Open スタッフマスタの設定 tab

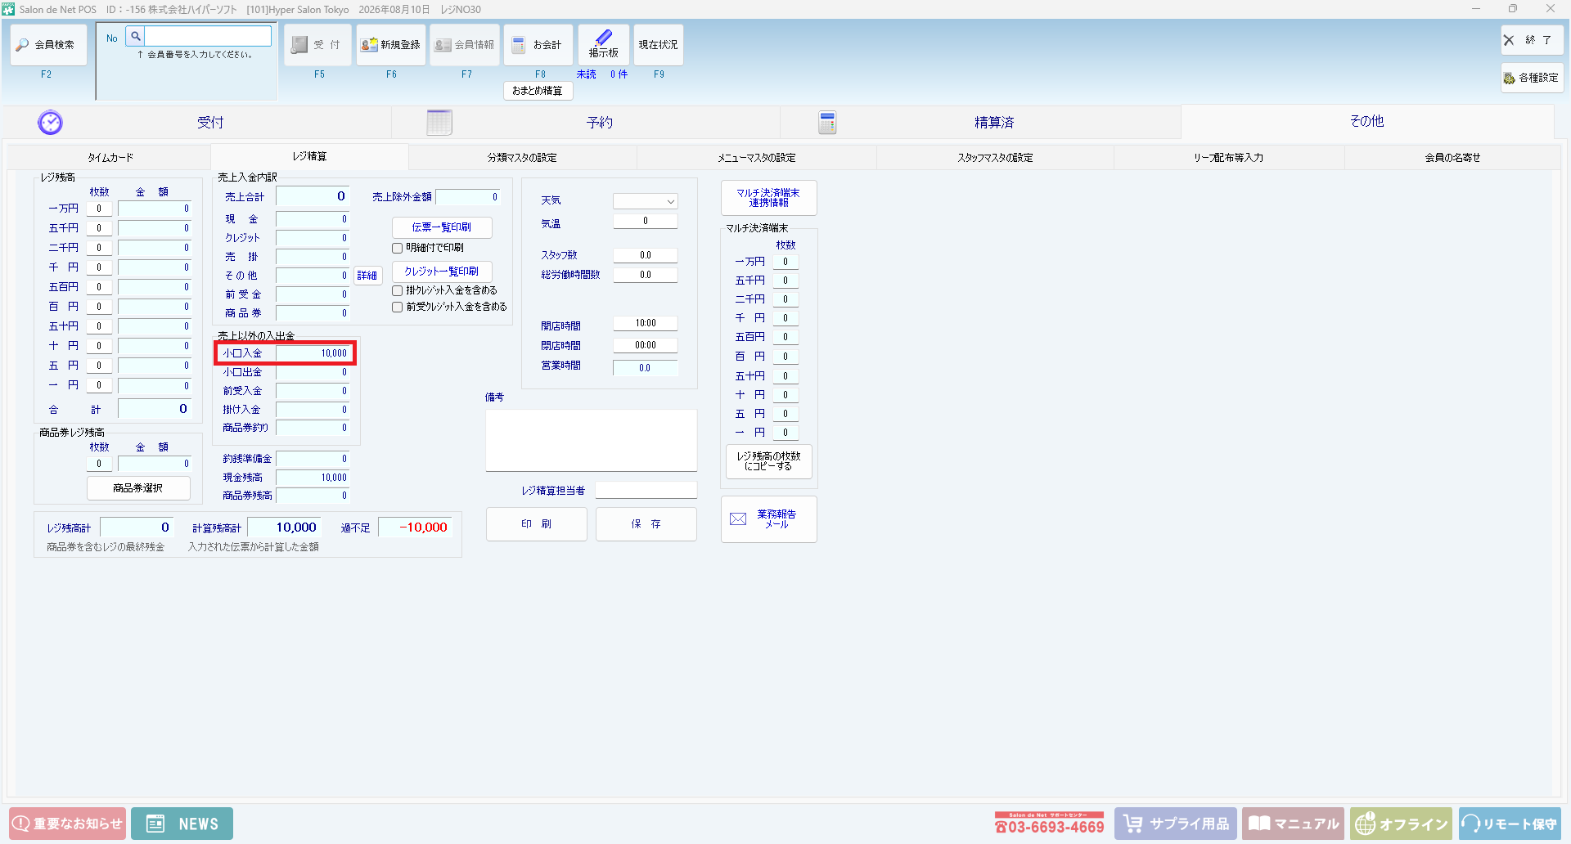point(995,158)
